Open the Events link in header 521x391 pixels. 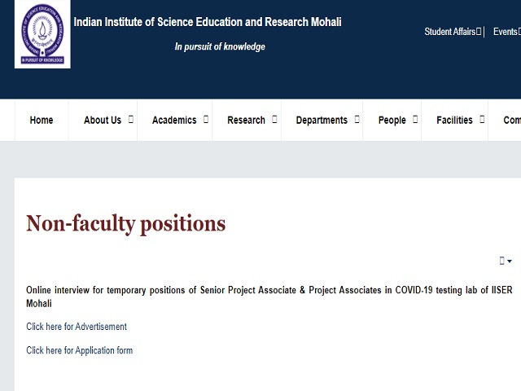tap(506, 32)
